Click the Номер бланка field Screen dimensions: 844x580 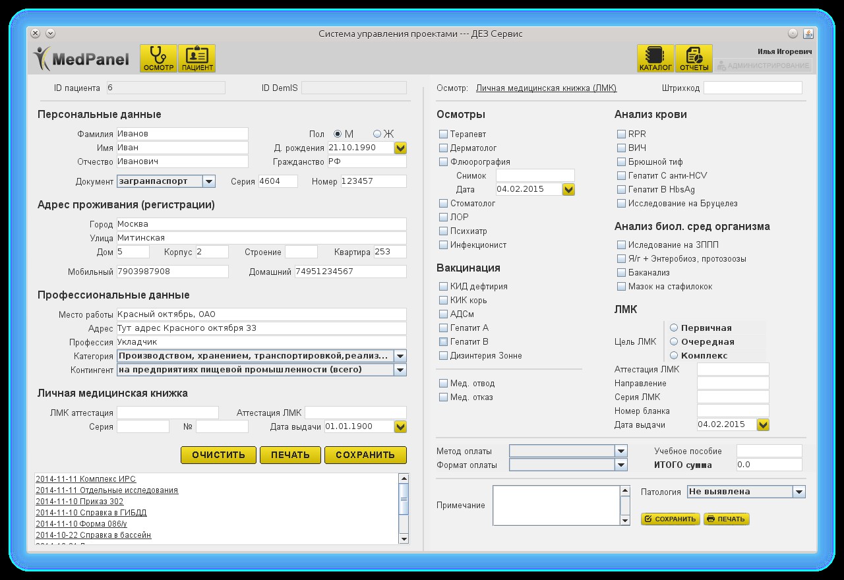click(733, 411)
